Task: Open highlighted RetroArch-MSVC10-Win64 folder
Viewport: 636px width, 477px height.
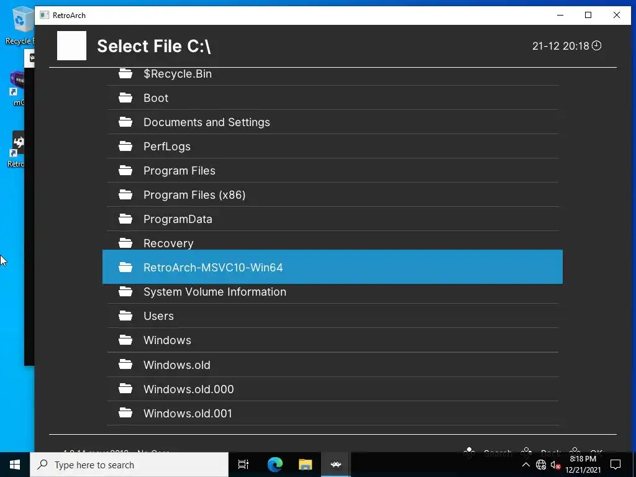Action: pos(333,267)
